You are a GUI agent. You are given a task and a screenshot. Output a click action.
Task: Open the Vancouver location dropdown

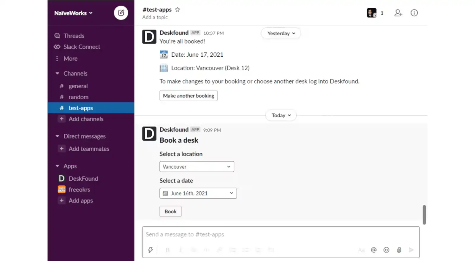pyautogui.click(x=197, y=167)
